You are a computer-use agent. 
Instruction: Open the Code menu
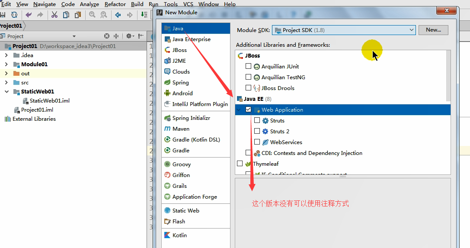tap(68, 4)
